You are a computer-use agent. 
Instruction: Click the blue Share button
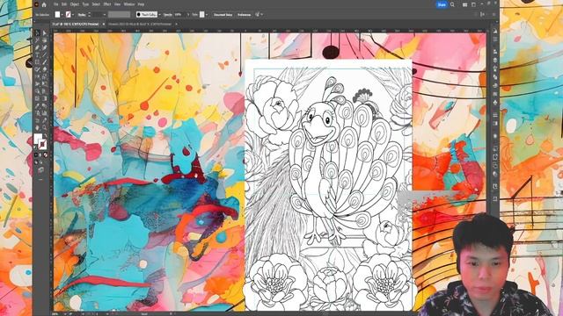coord(442,4)
